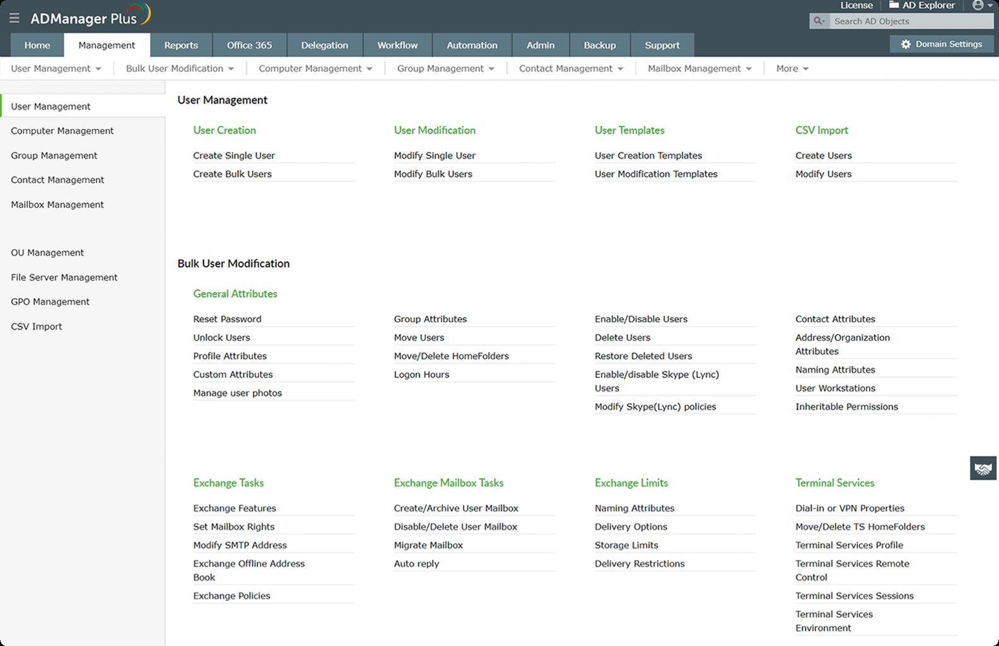The image size is (999, 646).
Task: Open the hamburger menu icon
Action: [x=14, y=18]
